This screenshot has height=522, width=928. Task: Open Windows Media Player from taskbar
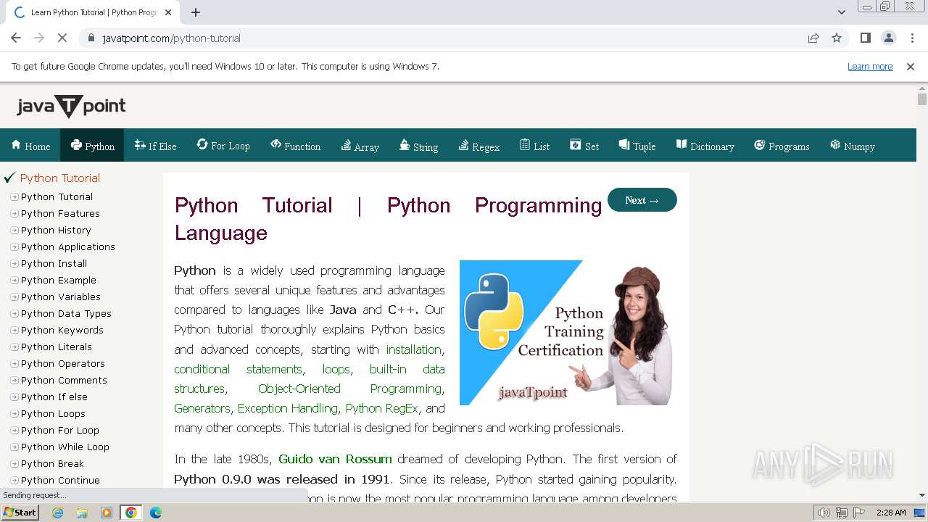point(107,513)
